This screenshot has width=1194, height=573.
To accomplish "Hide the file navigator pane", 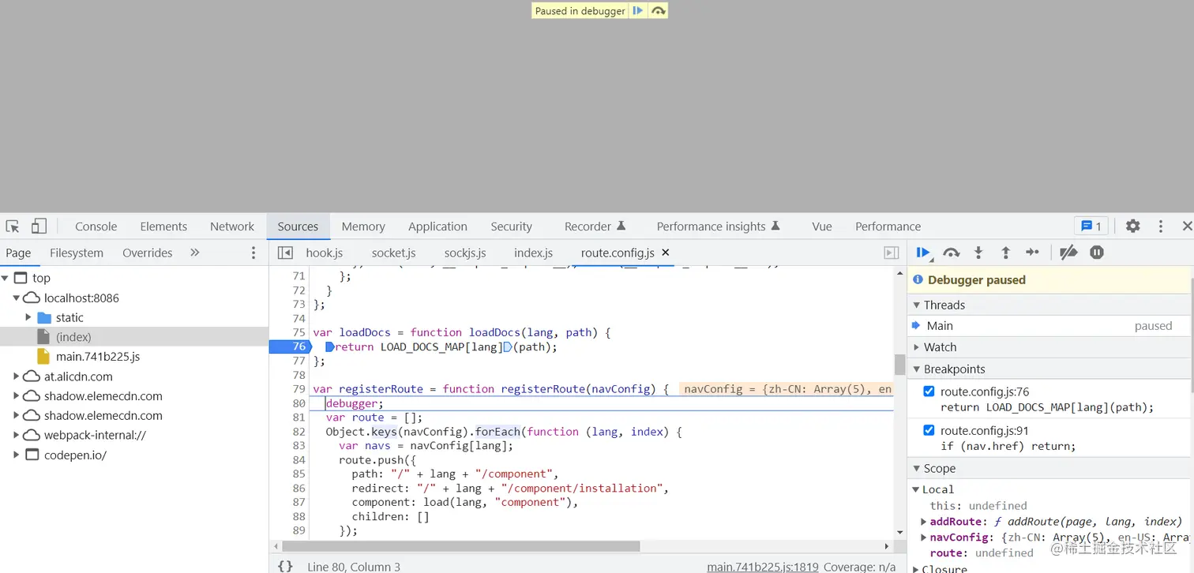I will [285, 253].
